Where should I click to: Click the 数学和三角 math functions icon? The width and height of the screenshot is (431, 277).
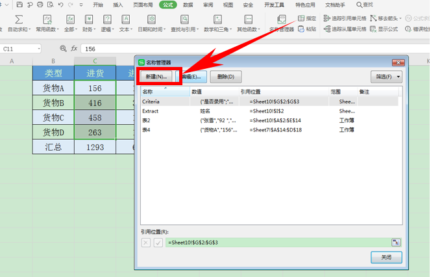click(217, 20)
